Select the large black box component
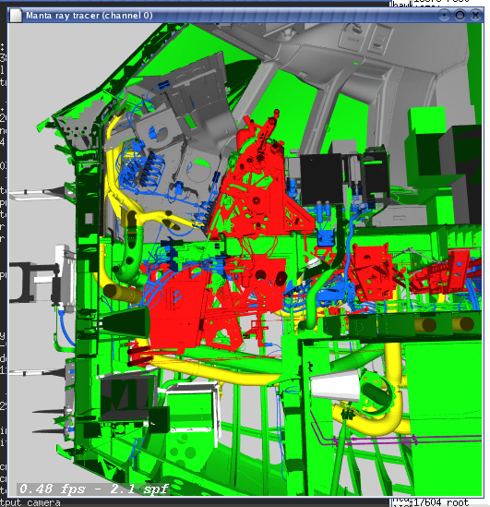This screenshot has width=490, height=507. (321, 179)
